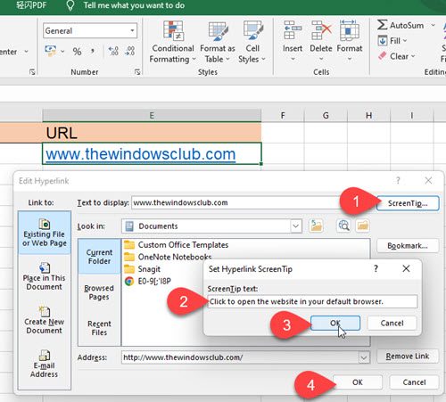Open Cell Styles gallery
The image size is (446, 402).
[x=252, y=42]
